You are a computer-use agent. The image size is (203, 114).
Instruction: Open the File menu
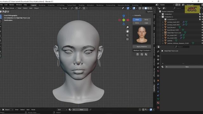point(1,5)
